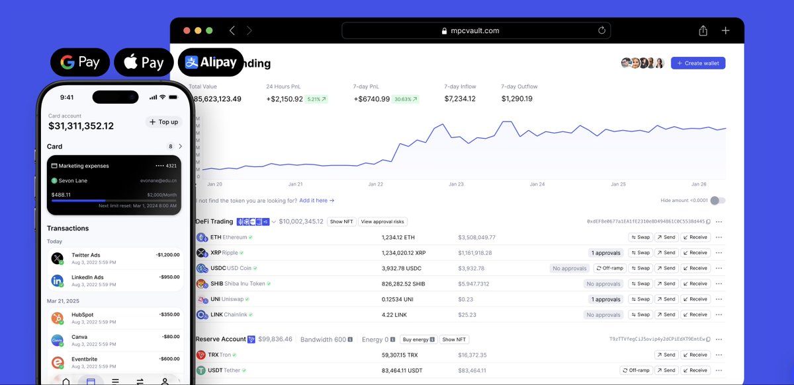Click the Alipay badge
Image resolution: width=794 pixels, height=385 pixels.
[210, 62]
